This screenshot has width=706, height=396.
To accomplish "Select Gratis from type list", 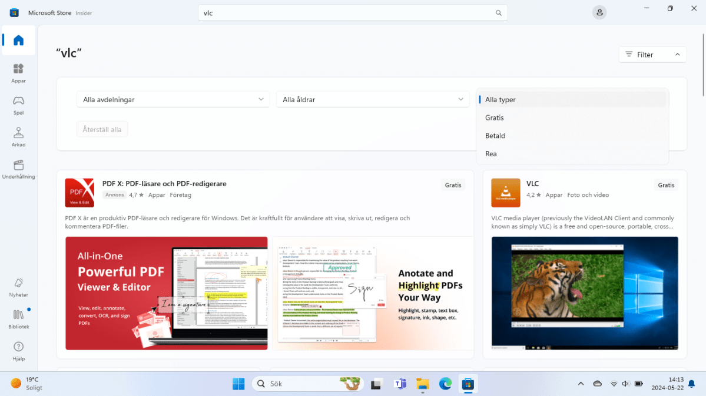I will click(x=495, y=118).
